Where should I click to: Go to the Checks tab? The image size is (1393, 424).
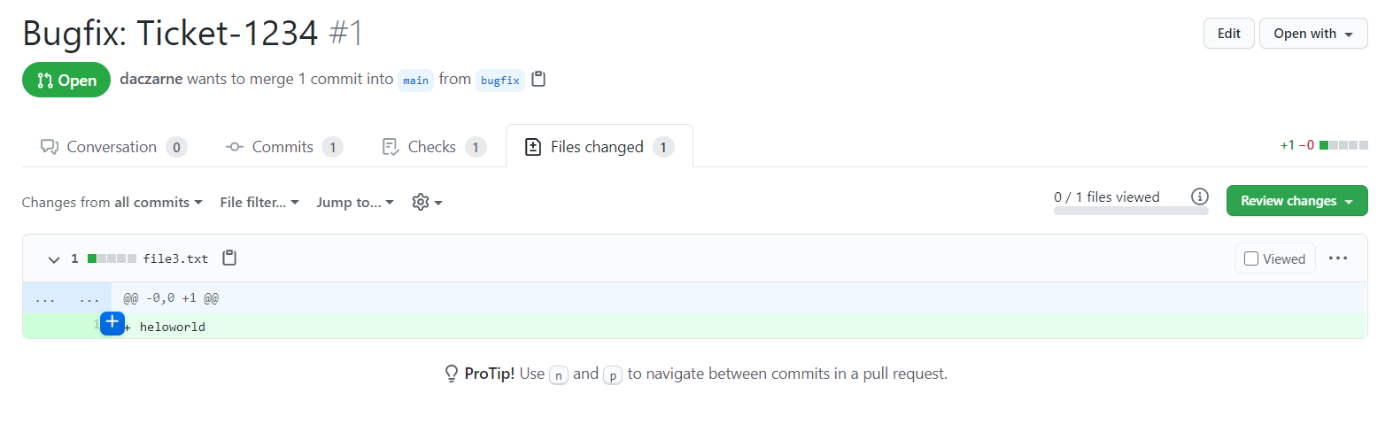click(433, 147)
